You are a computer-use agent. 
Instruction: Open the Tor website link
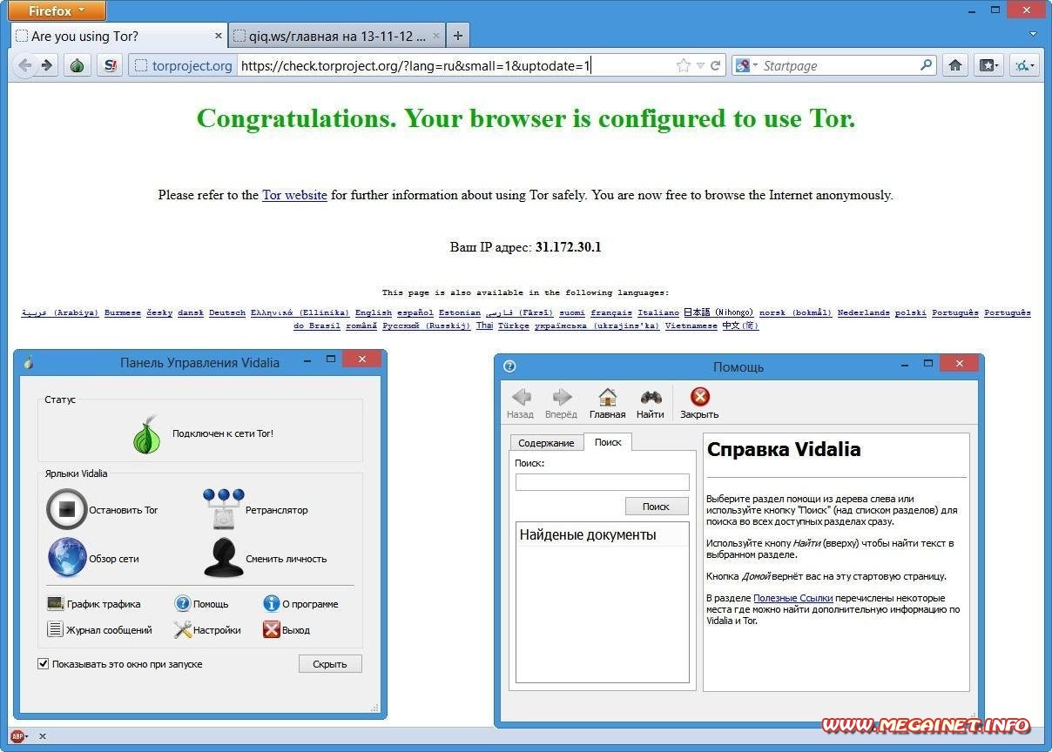294,195
